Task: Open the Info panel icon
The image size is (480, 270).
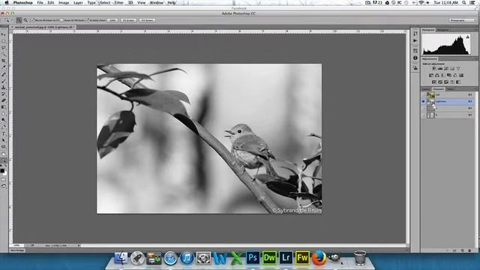Action: (415, 58)
